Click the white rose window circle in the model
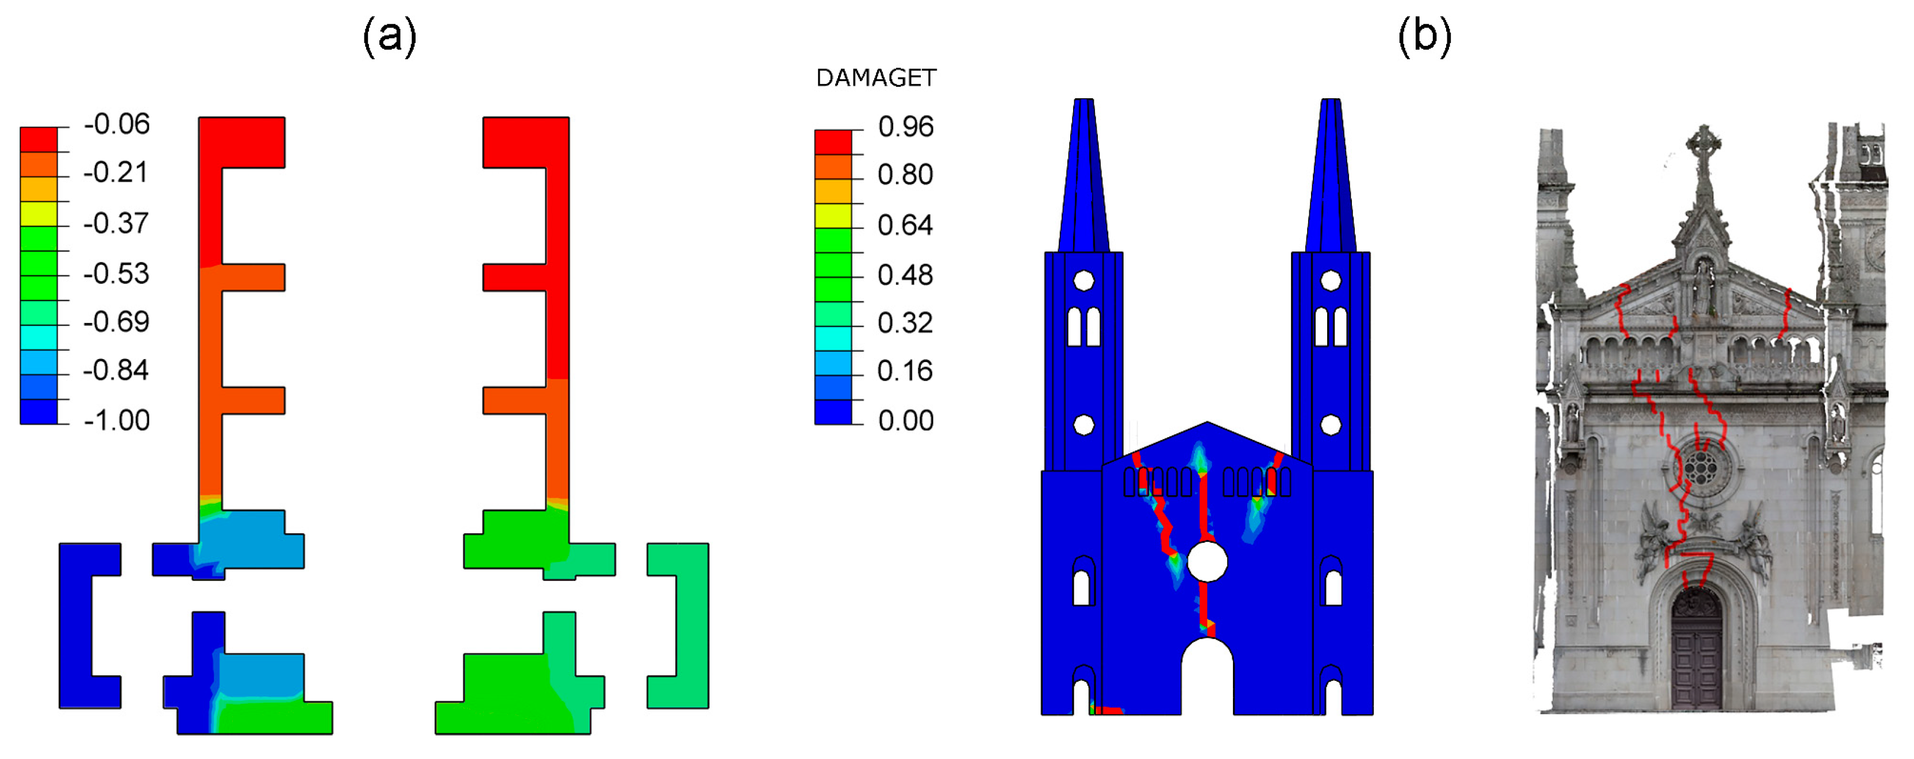 (x=1206, y=561)
